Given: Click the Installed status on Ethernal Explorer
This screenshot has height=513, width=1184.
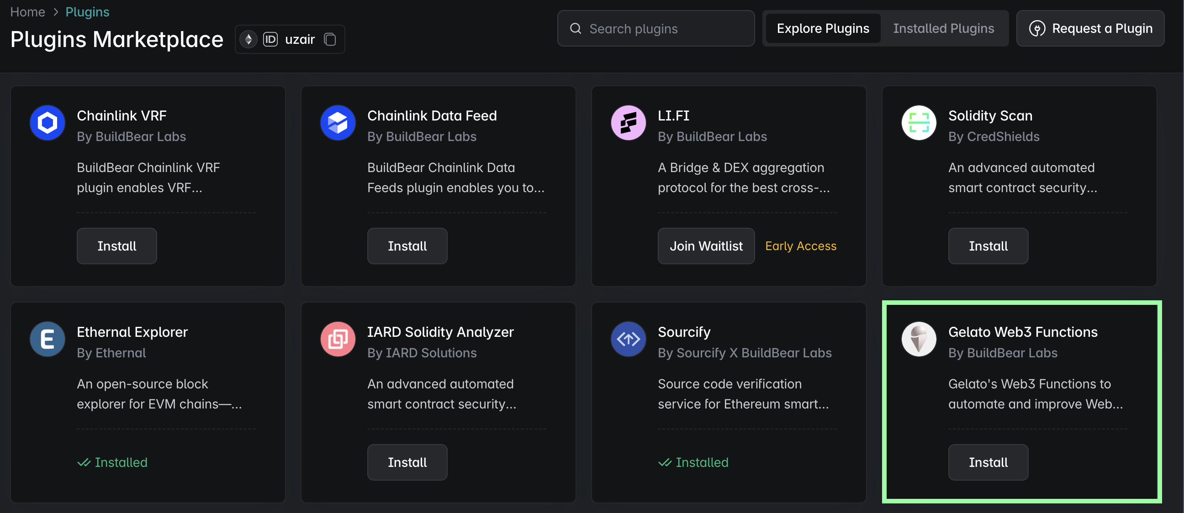Looking at the screenshot, I should 112,462.
